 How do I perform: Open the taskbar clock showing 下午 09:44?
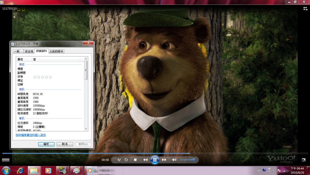[297, 170]
